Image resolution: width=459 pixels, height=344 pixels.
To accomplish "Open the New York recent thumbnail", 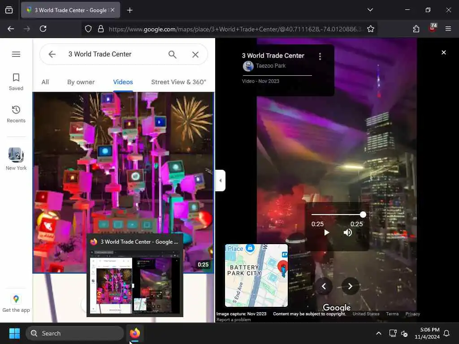I will point(16,159).
